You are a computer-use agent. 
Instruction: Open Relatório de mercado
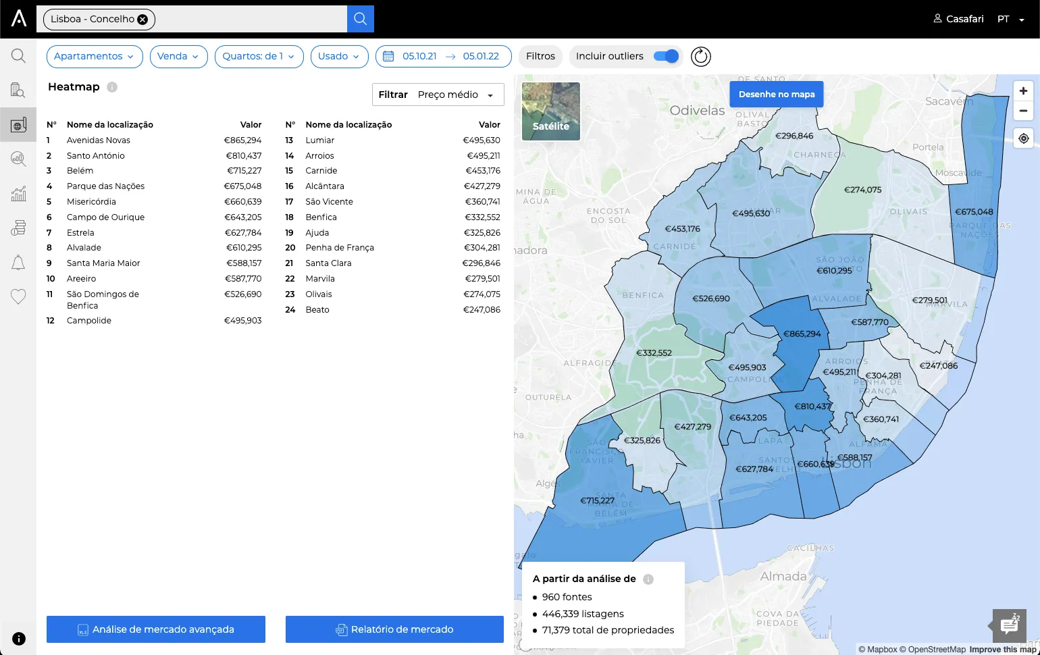(394, 629)
